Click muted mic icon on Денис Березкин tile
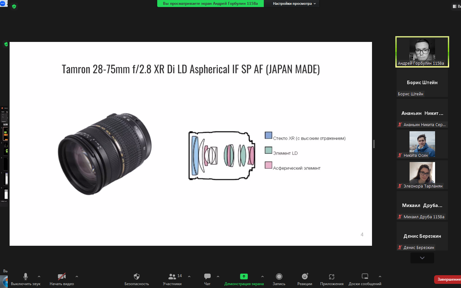The image size is (461, 288). 400,247
